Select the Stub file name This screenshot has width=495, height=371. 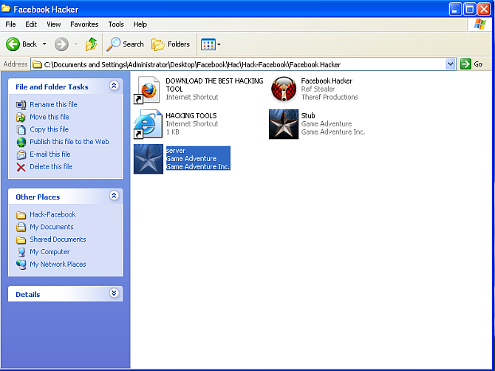tap(308, 115)
